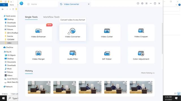Select Videos under This PC

coord(8,75)
